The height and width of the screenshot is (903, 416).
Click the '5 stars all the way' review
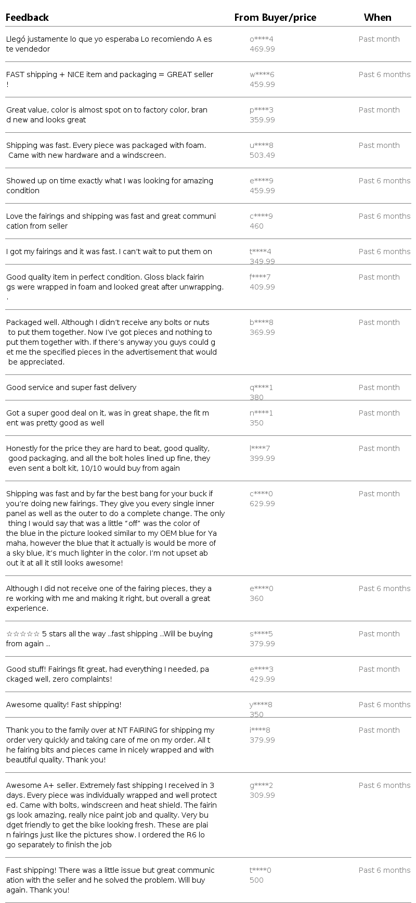tap(109, 638)
